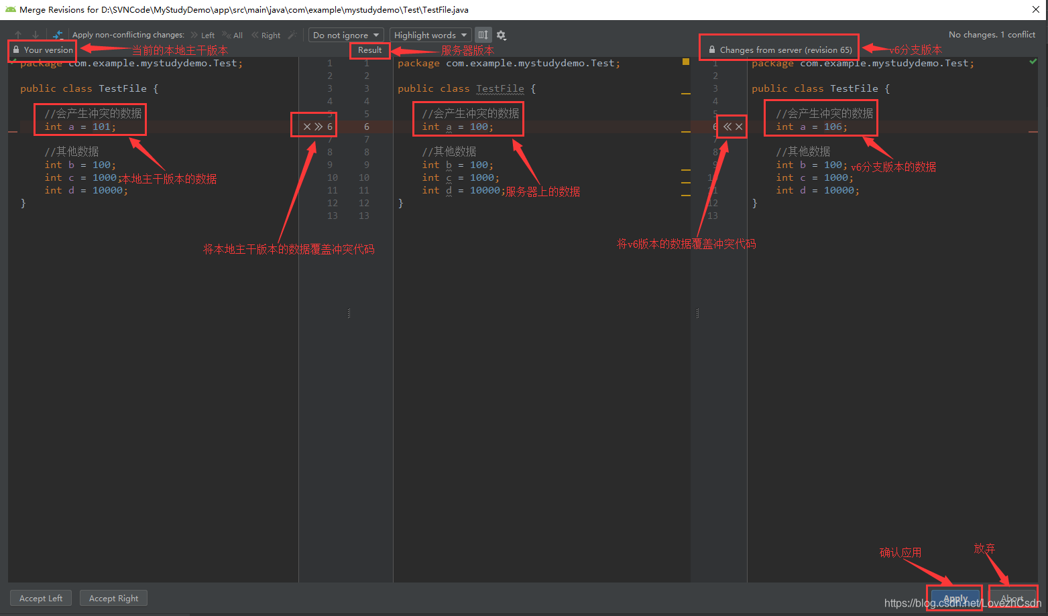Click 'int c = 1000;' in right pane
This screenshot has width=1048, height=616.
pyautogui.click(x=815, y=177)
